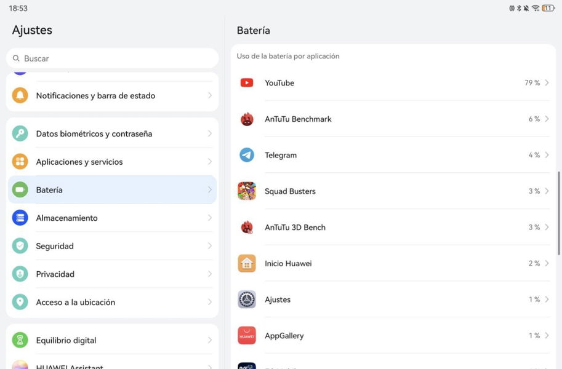Open Privacidad settings section
Screen dimensions: 562x369
point(55,274)
